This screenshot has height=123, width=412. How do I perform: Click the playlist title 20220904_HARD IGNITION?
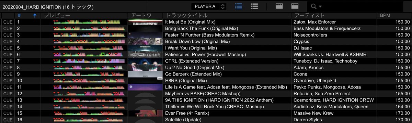pos(48,6)
